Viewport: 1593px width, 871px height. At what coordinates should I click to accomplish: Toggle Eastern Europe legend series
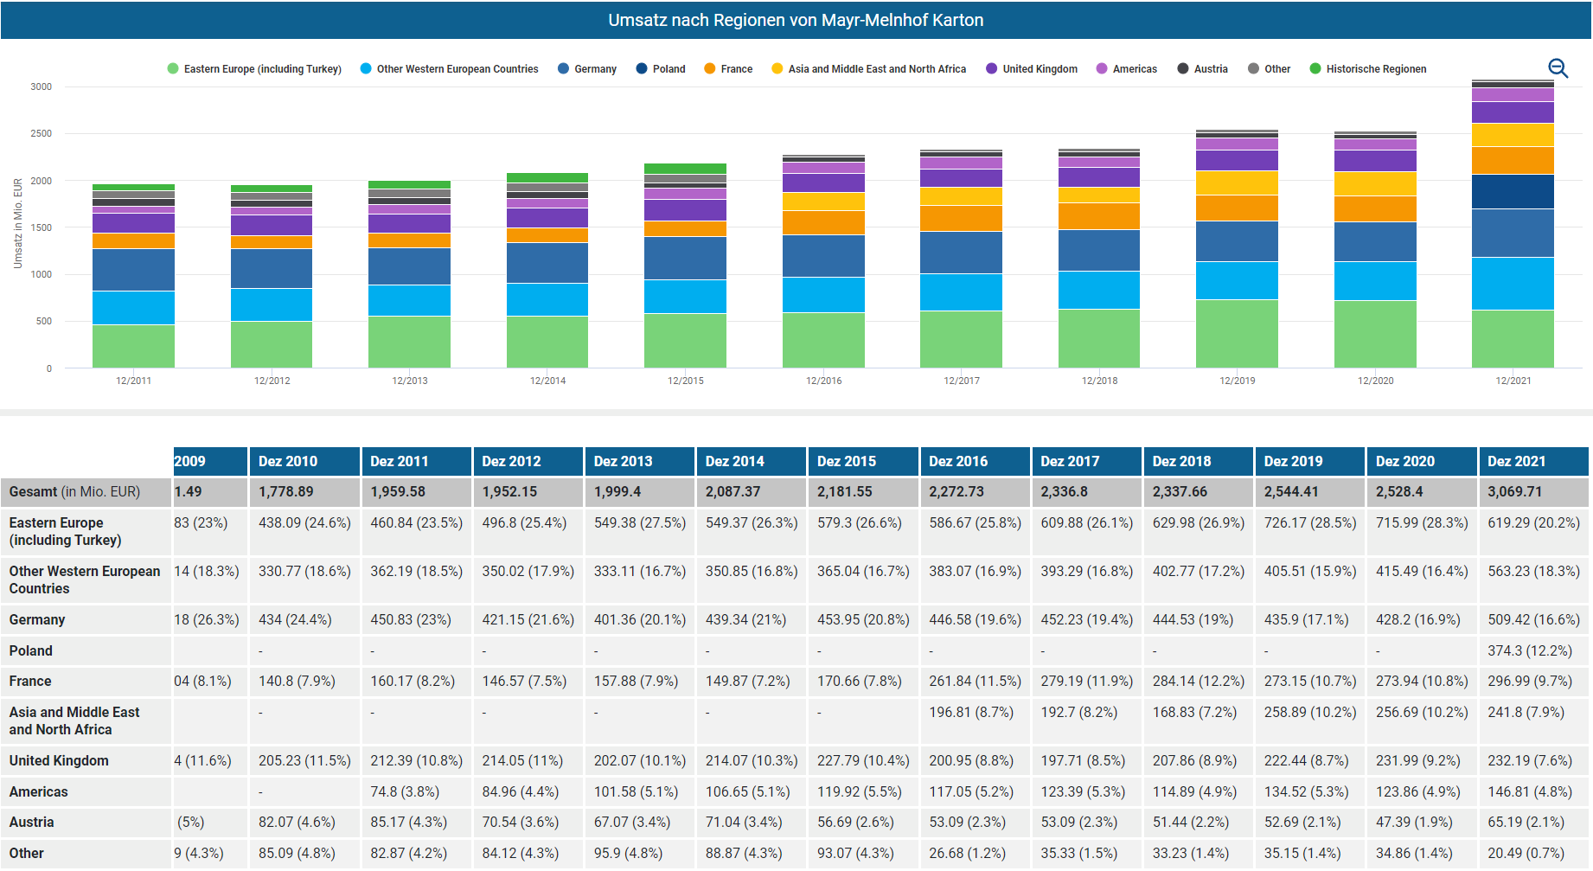(254, 69)
